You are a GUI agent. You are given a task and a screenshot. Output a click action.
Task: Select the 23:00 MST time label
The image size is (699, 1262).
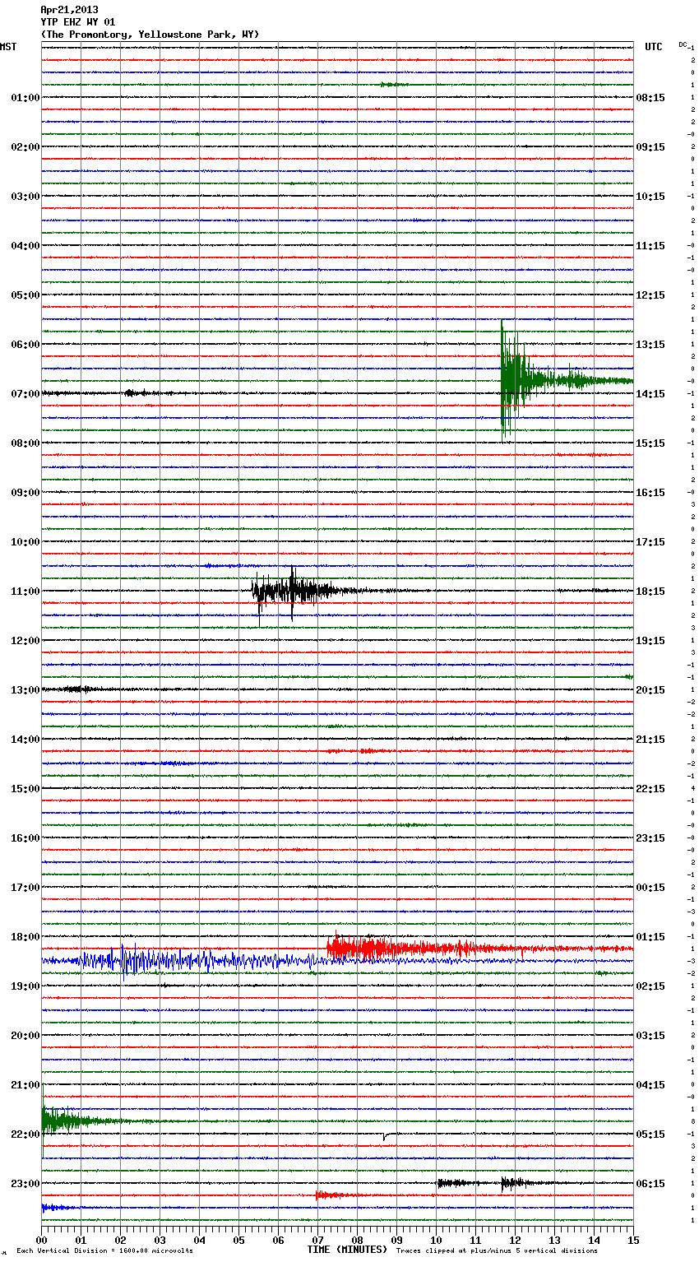(25, 1184)
